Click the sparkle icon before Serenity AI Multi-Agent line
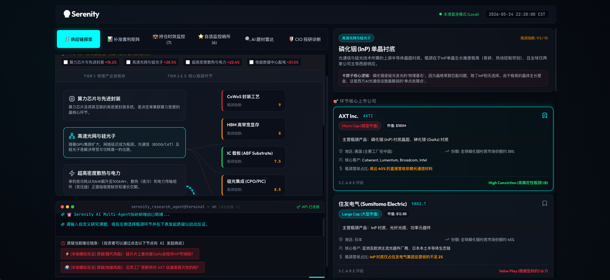 point(63,214)
